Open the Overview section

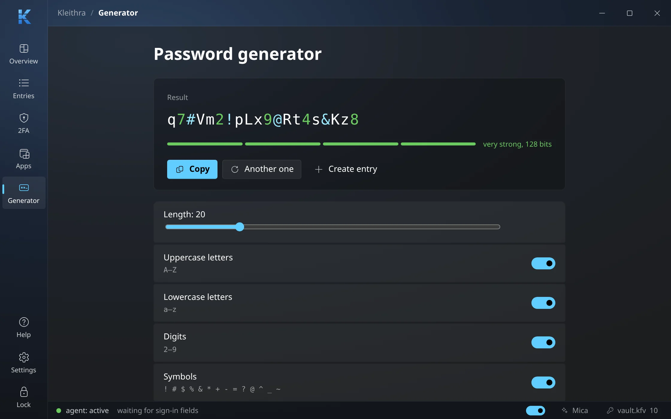pyautogui.click(x=24, y=54)
